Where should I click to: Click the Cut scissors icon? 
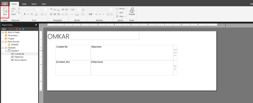coord(19,9)
